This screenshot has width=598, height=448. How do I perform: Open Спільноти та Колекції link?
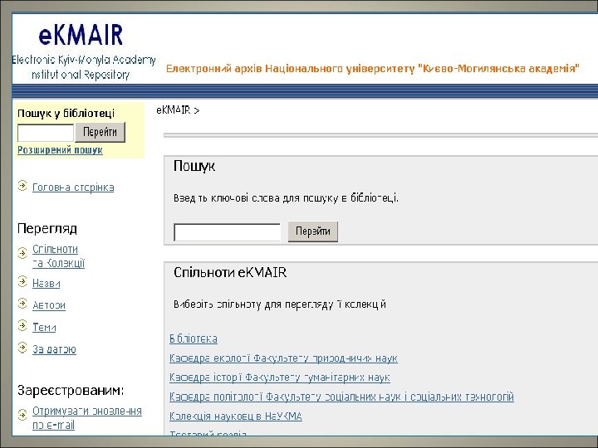coord(59,256)
